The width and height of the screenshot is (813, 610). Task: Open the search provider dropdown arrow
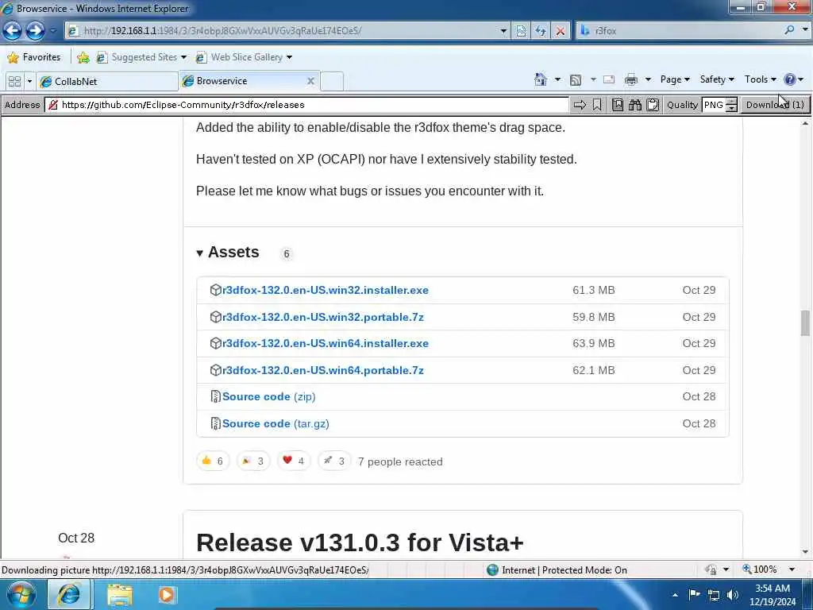coord(805,30)
